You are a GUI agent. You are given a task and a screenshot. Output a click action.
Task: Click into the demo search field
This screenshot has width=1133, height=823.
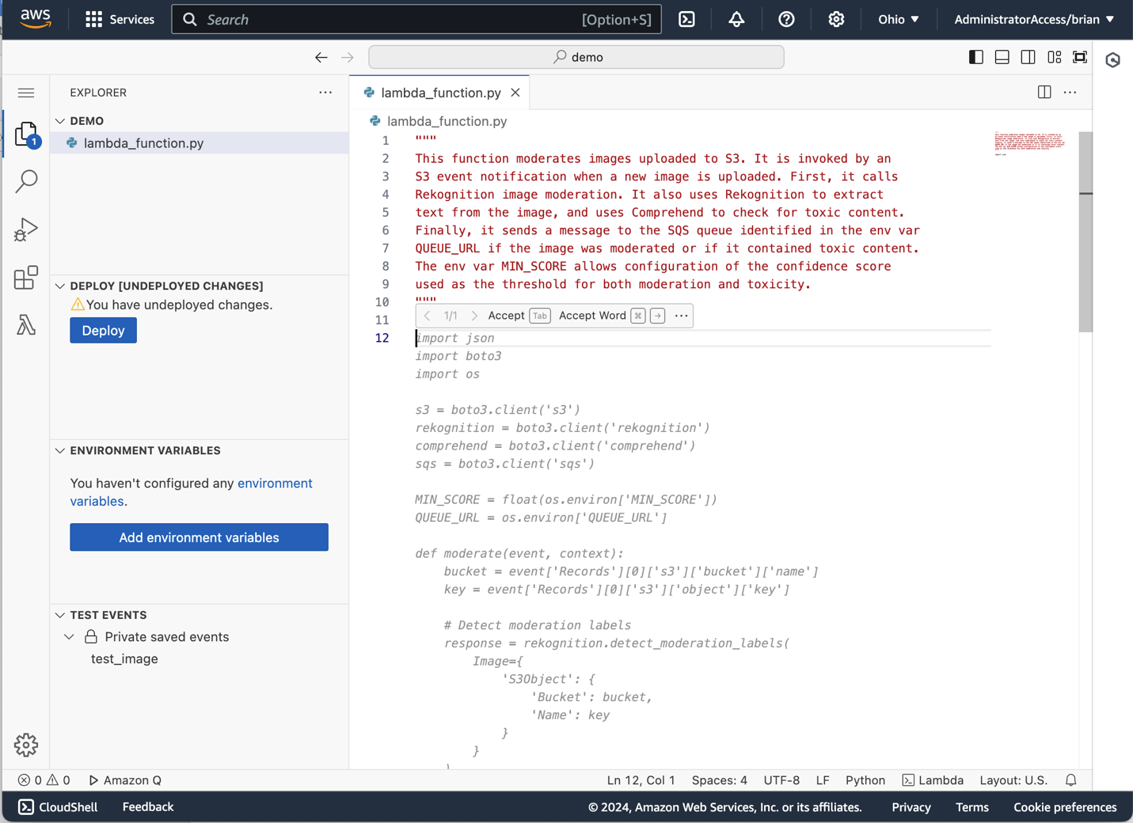[576, 57]
